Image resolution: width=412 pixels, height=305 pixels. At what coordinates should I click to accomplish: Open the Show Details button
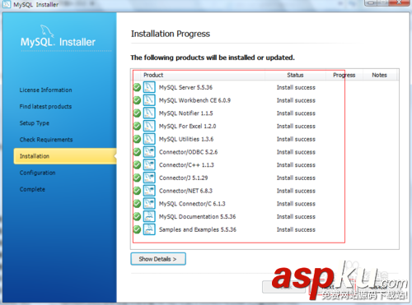[158, 259]
